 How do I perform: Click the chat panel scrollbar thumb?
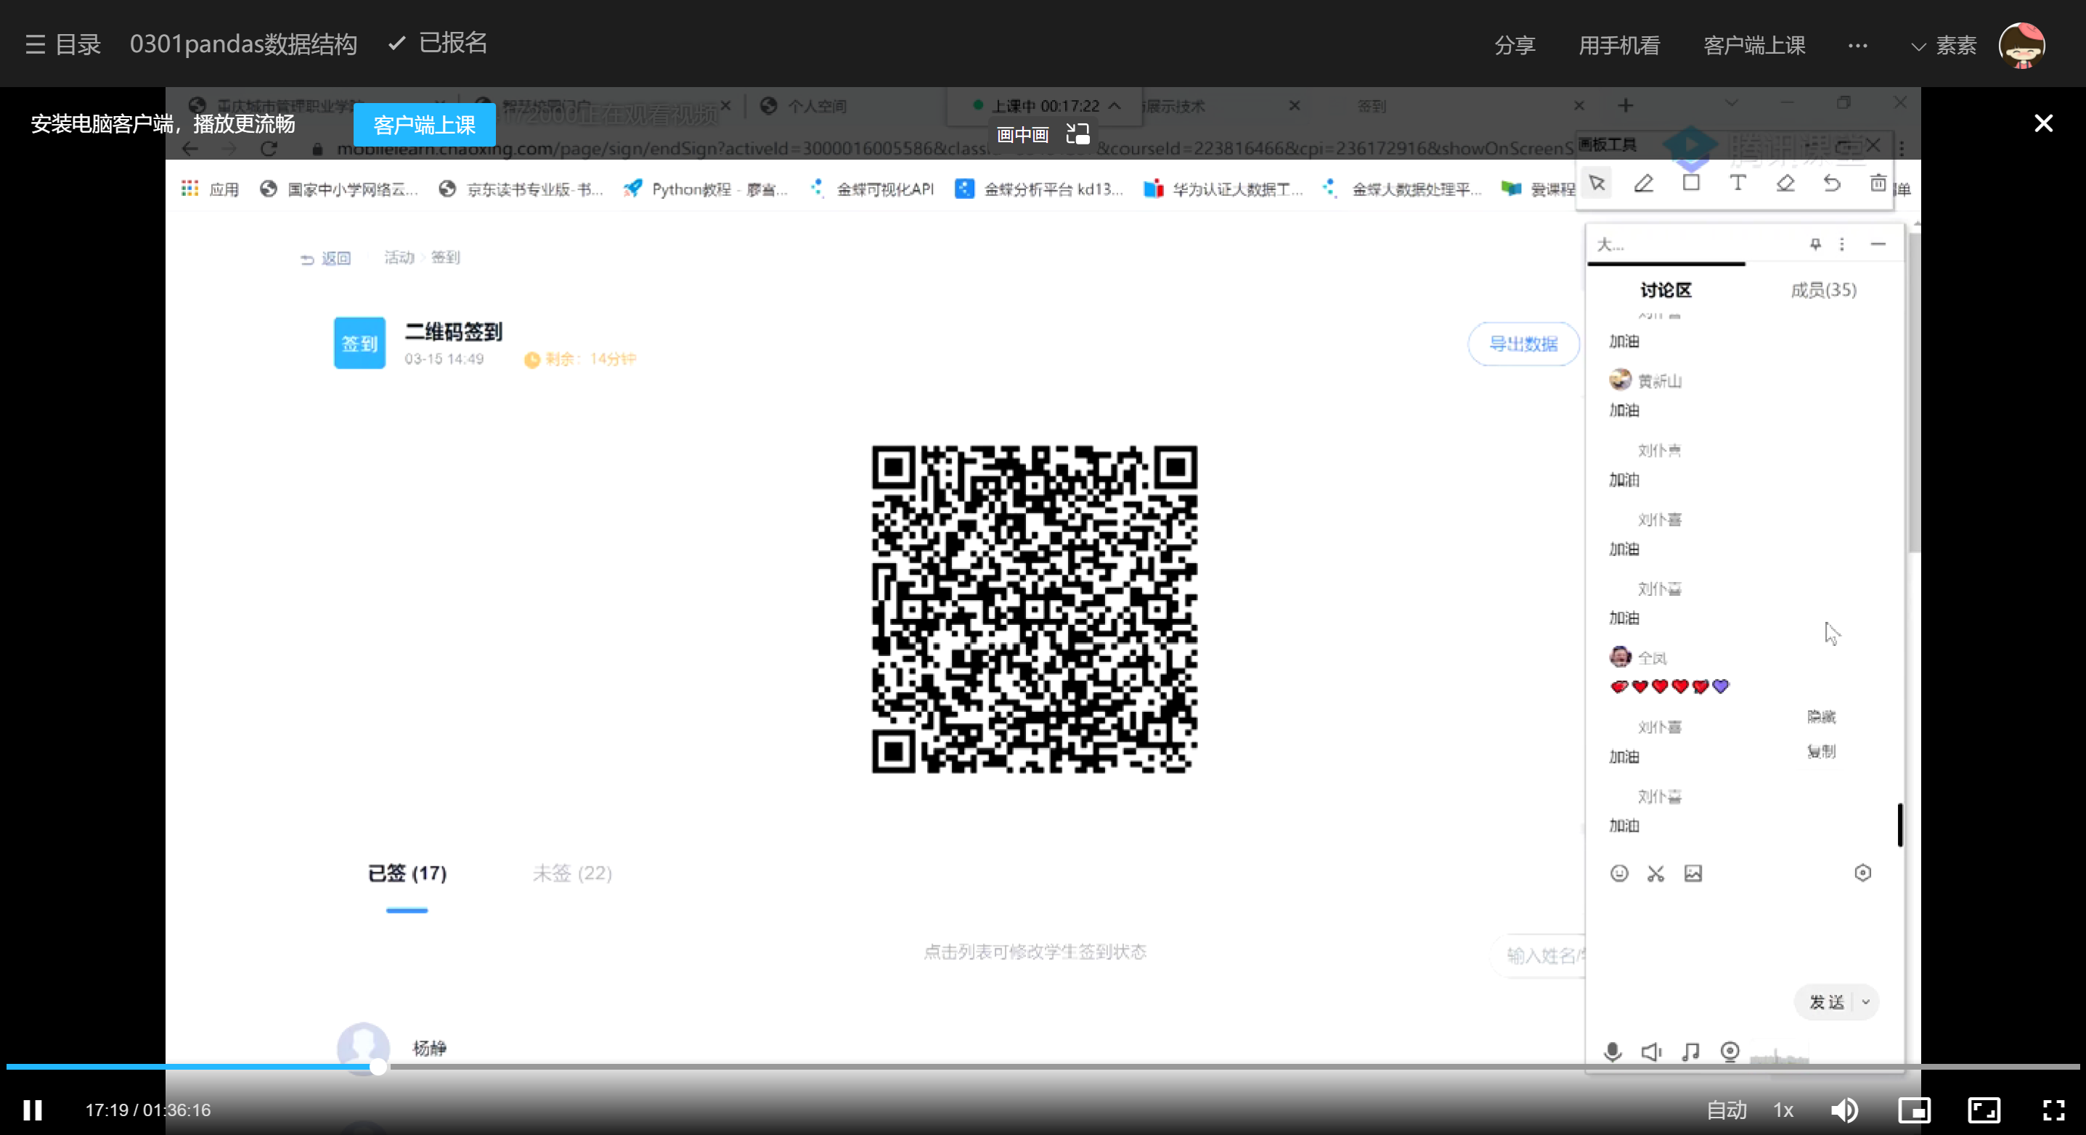tap(1899, 824)
